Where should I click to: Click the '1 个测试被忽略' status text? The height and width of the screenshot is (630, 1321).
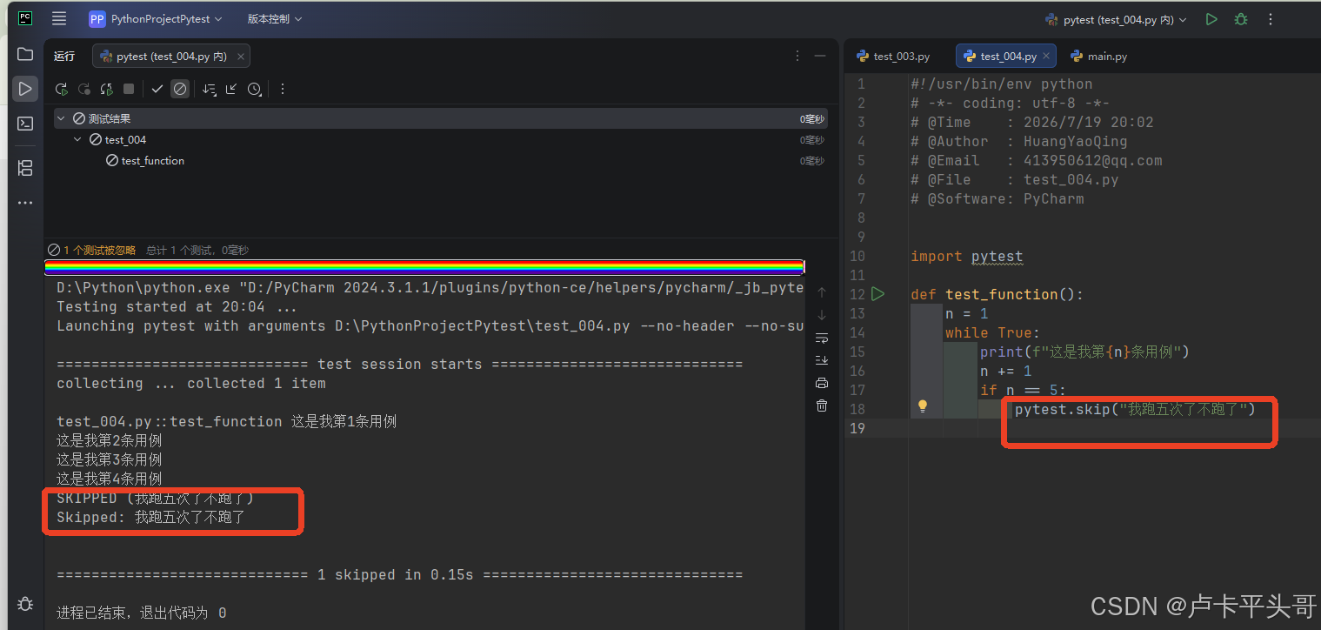click(x=99, y=250)
